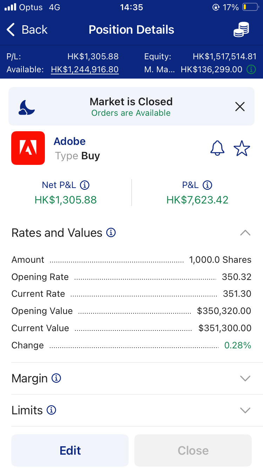Viewport: 263px width, 468px height.
Task: Collapse the Rates and Values section
Action: [245, 233]
